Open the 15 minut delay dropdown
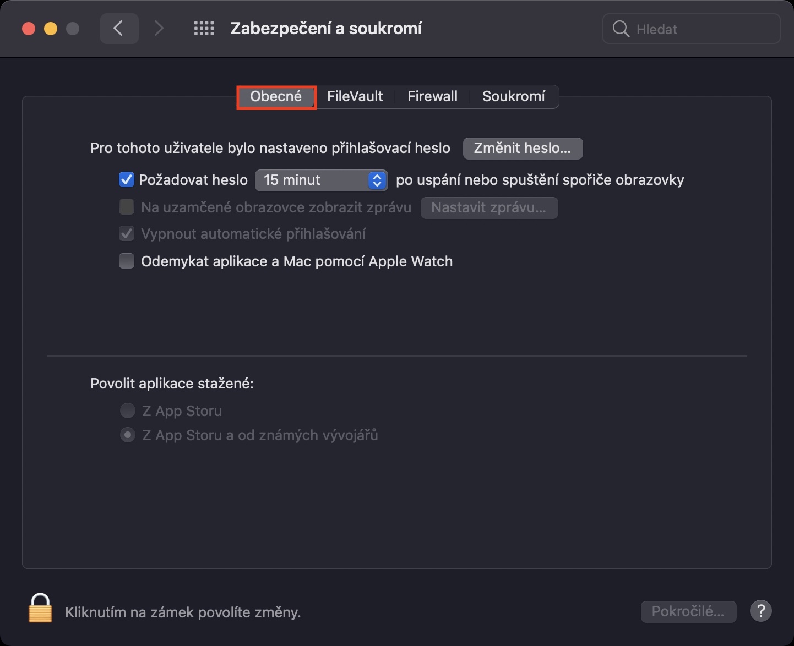This screenshot has height=646, width=794. pos(321,180)
